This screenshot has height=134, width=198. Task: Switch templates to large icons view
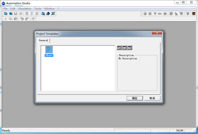(x=119, y=48)
